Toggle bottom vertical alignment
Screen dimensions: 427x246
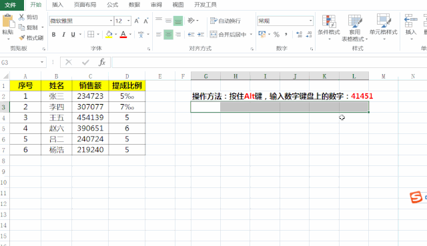click(178, 21)
